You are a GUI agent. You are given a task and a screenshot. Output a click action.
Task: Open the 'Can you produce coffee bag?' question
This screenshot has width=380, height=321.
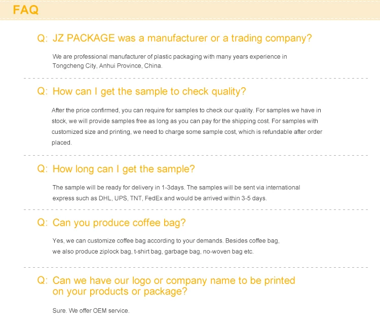[x=119, y=223]
